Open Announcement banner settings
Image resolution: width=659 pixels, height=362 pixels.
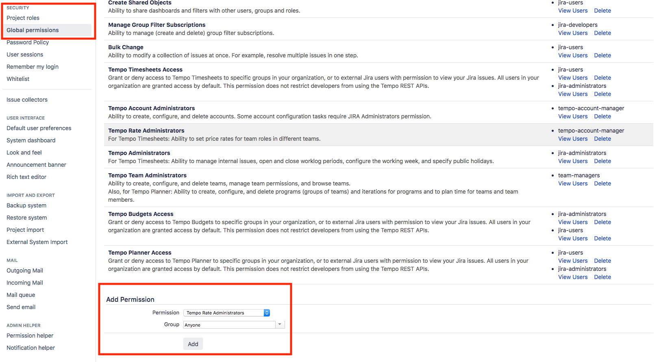36,165
